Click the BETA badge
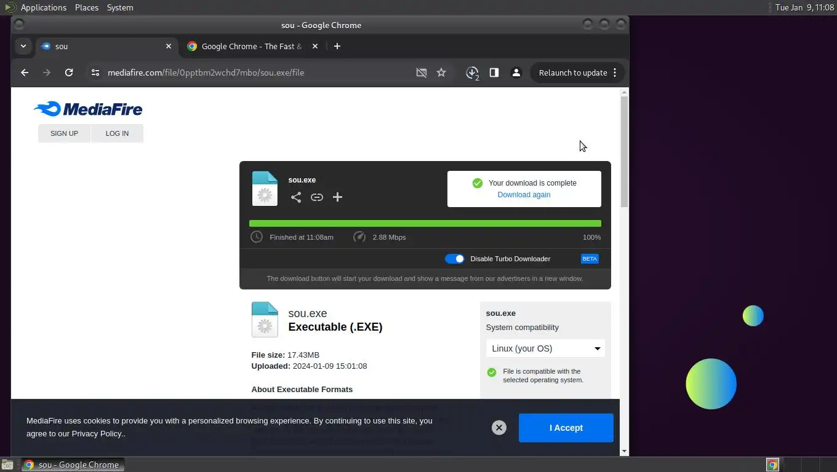837x472 pixels. click(x=590, y=259)
